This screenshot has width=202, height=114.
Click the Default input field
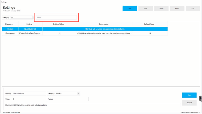[x=68, y=99]
